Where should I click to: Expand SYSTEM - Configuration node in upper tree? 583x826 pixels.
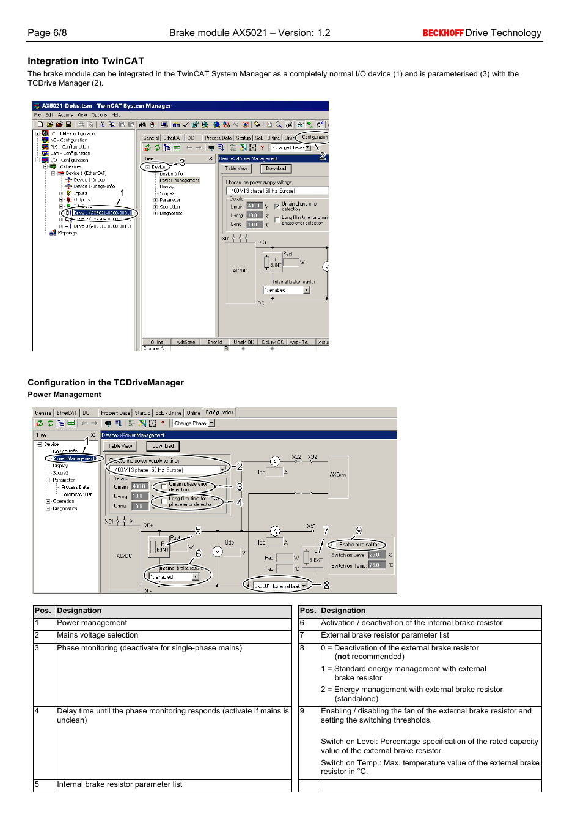pos(38,133)
